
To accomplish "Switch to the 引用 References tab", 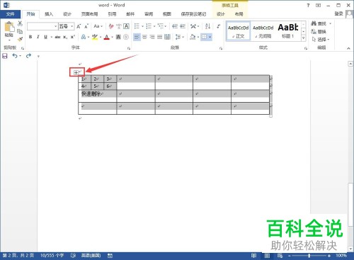I will (112, 14).
